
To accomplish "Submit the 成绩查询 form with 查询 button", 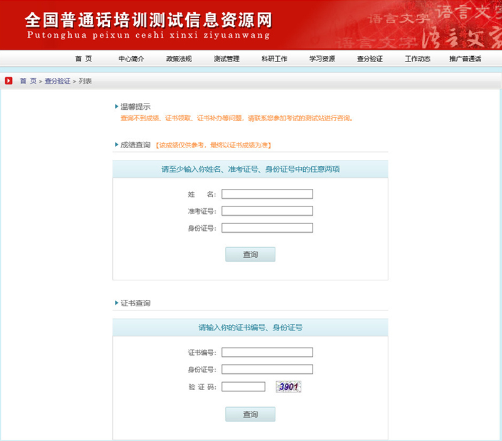I will coord(250,255).
